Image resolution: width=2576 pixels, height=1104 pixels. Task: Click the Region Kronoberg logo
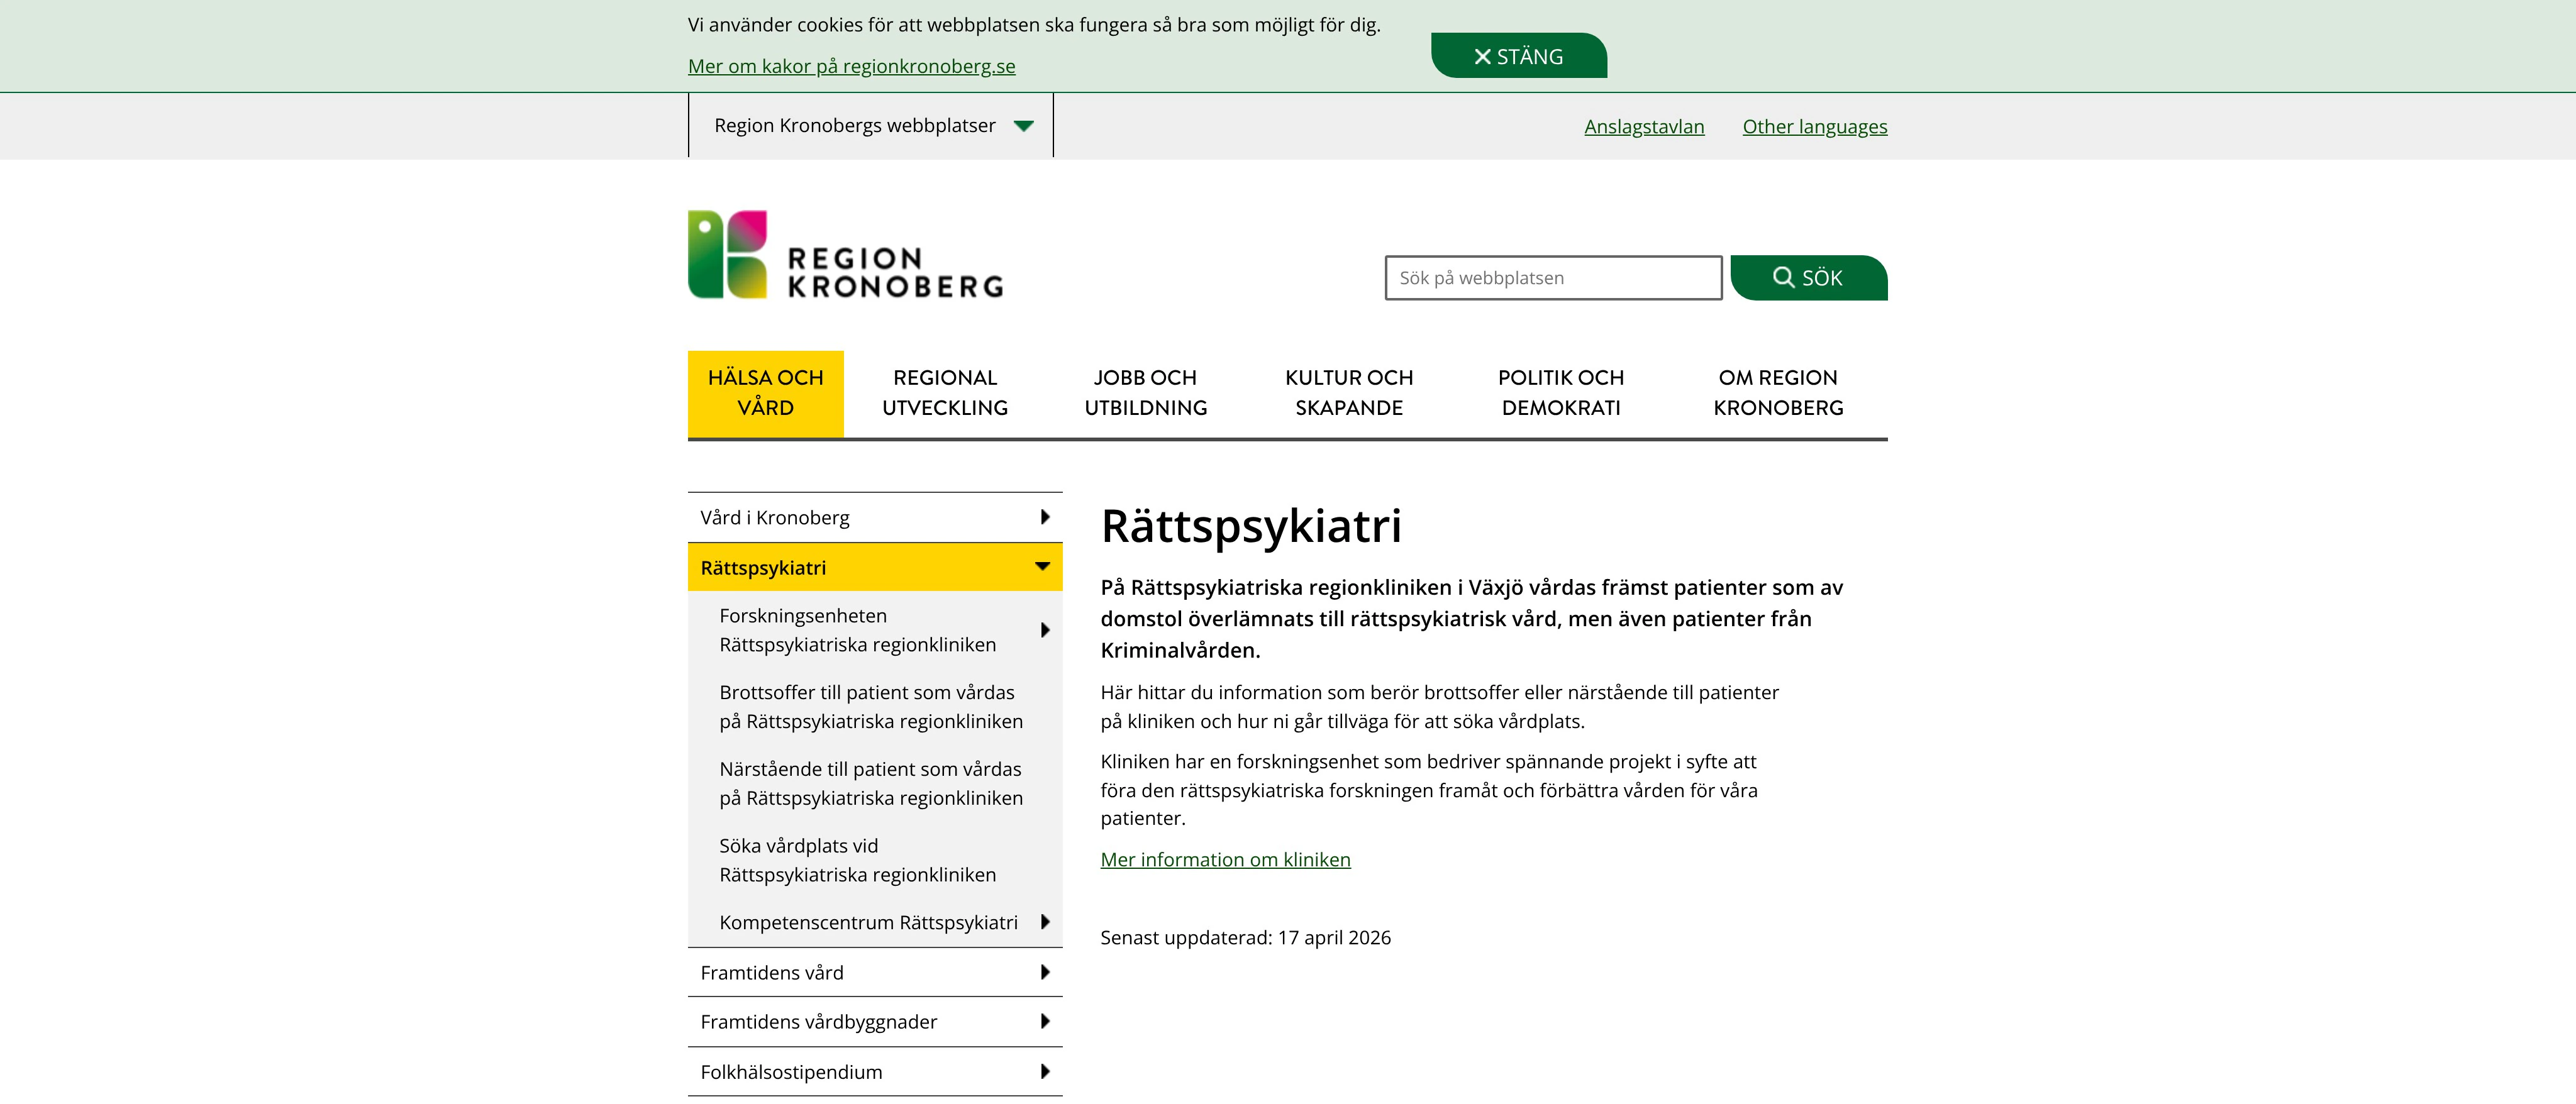tap(845, 254)
